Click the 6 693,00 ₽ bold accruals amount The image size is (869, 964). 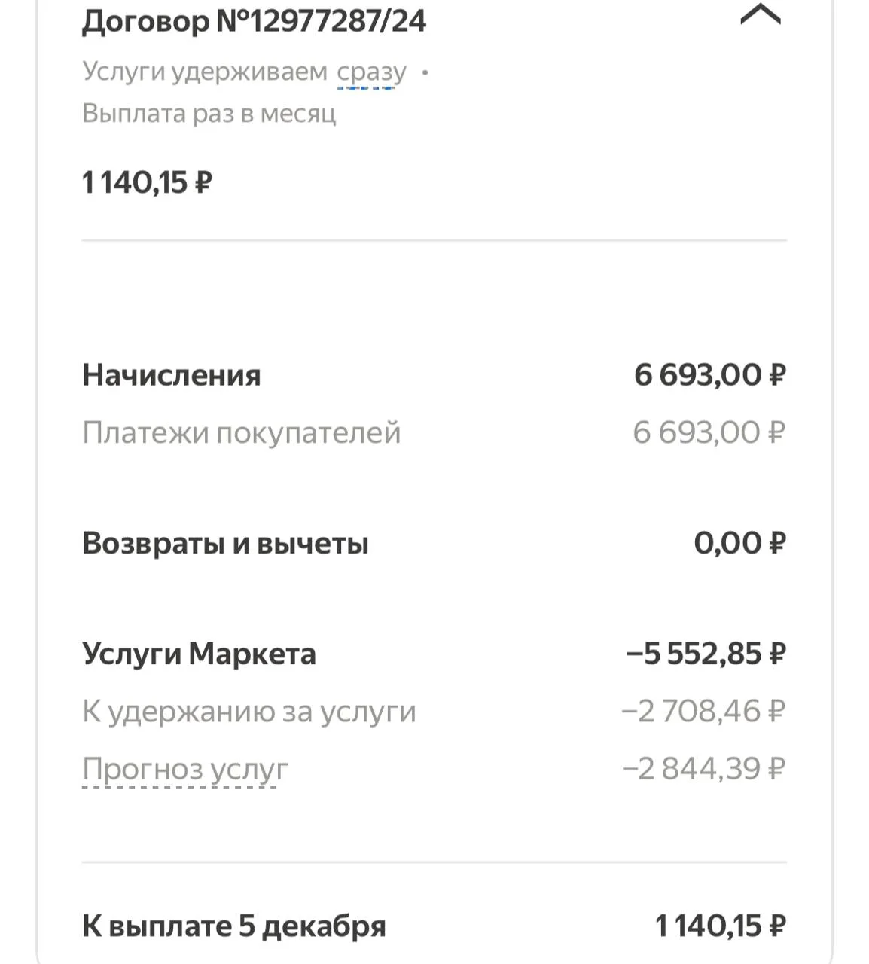[x=710, y=375]
